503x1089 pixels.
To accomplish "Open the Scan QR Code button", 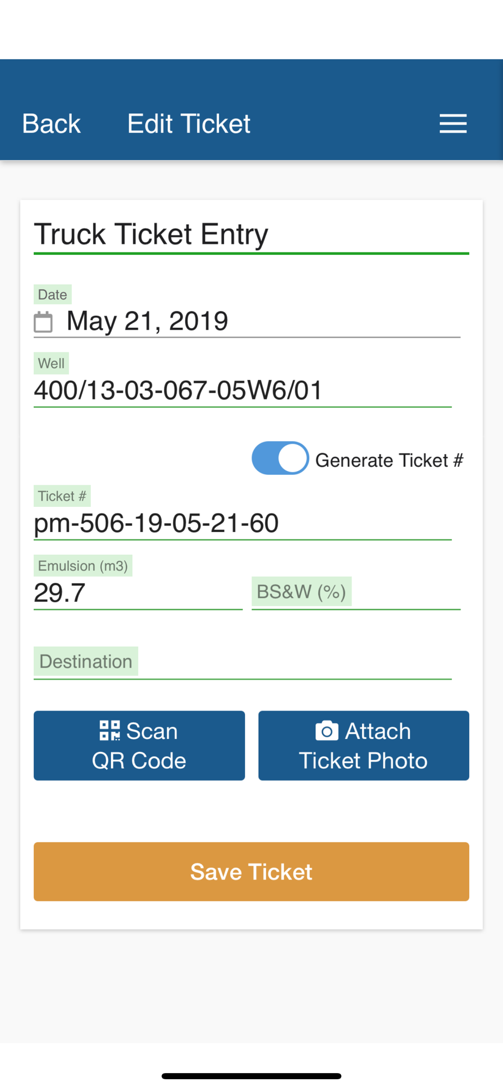I will (x=139, y=745).
